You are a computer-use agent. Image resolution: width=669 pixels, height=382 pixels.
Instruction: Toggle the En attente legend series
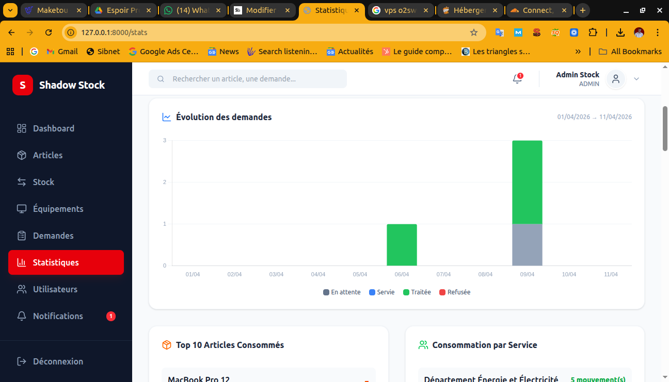pos(342,292)
